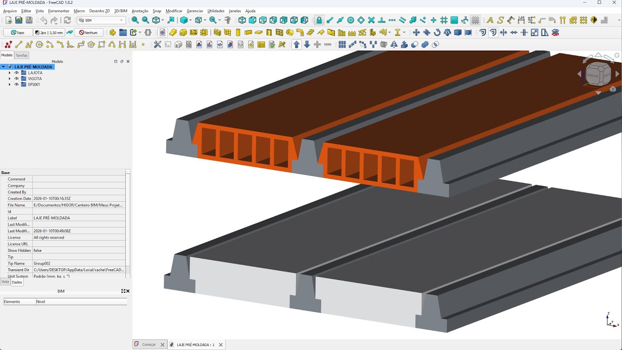
Task: Switch to the Dados property tab
Action: point(17,282)
